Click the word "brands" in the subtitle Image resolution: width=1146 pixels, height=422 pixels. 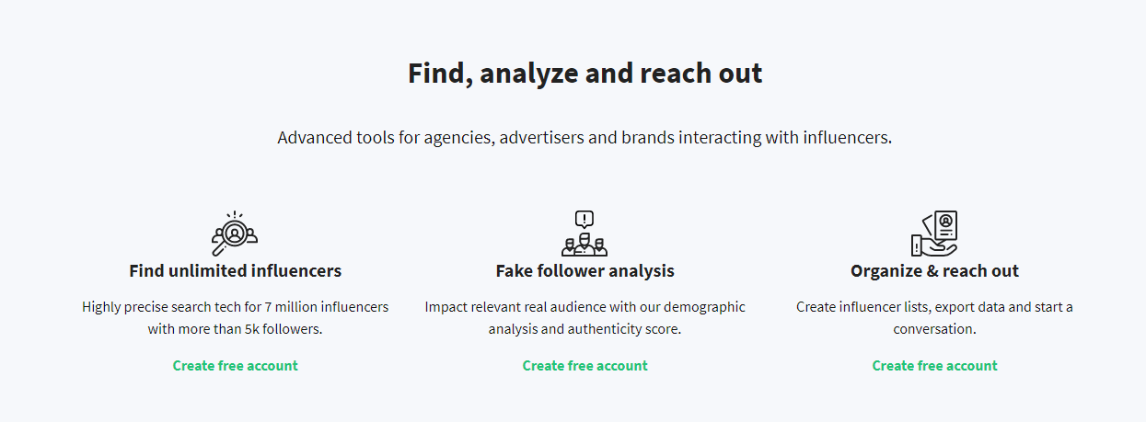click(648, 139)
